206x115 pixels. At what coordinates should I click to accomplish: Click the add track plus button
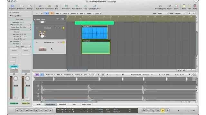click(x=58, y=19)
